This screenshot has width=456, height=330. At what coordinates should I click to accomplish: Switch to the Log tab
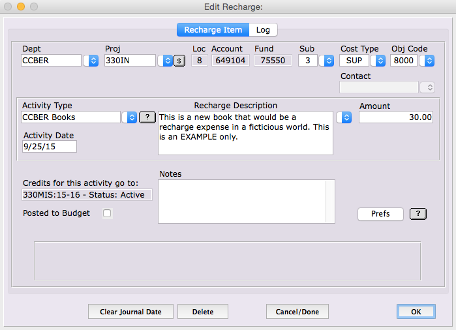point(263,30)
